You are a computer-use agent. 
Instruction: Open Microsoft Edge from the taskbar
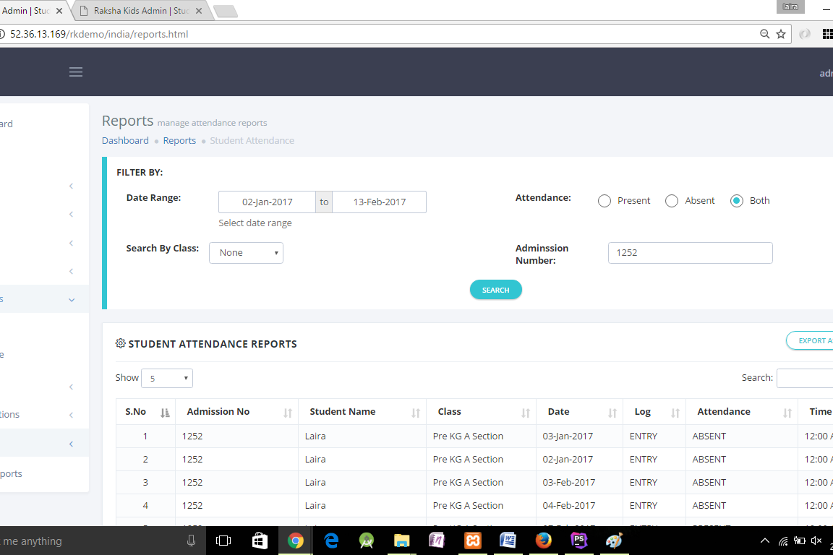click(x=331, y=541)
